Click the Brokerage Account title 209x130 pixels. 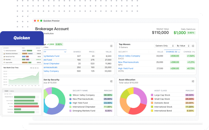[x=52, y=29]
